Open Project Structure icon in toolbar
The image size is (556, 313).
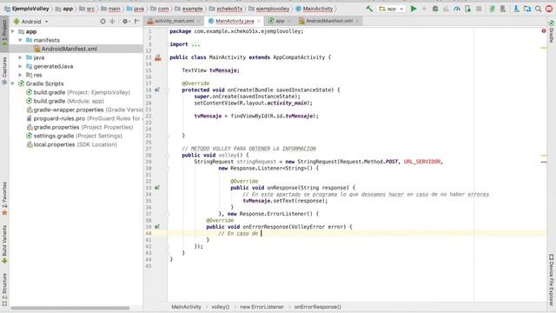(527, 9)
